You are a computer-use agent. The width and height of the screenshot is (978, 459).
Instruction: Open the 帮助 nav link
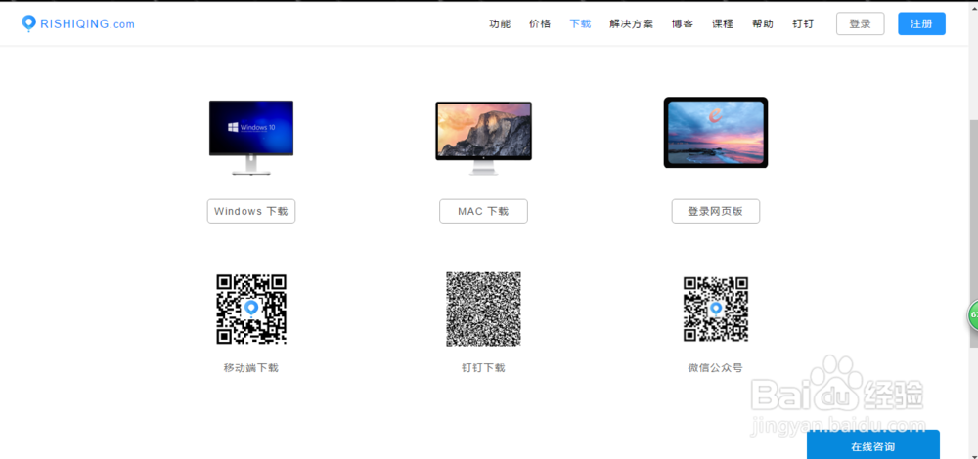tap(763, 23)
